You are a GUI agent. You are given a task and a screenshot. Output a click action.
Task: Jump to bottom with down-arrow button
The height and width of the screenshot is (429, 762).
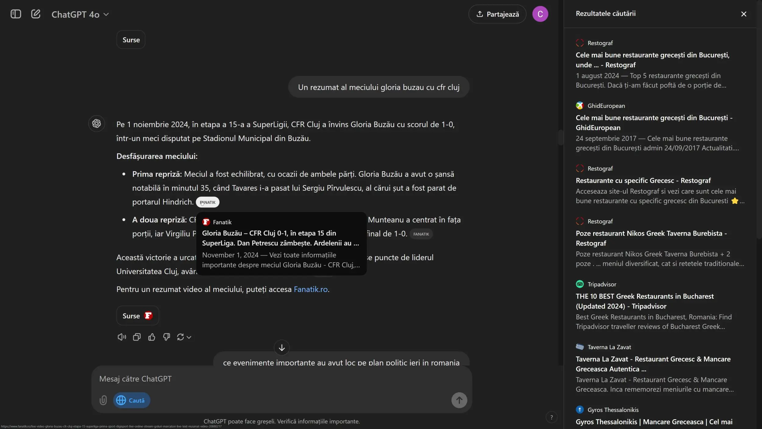[x=282, y=348]
